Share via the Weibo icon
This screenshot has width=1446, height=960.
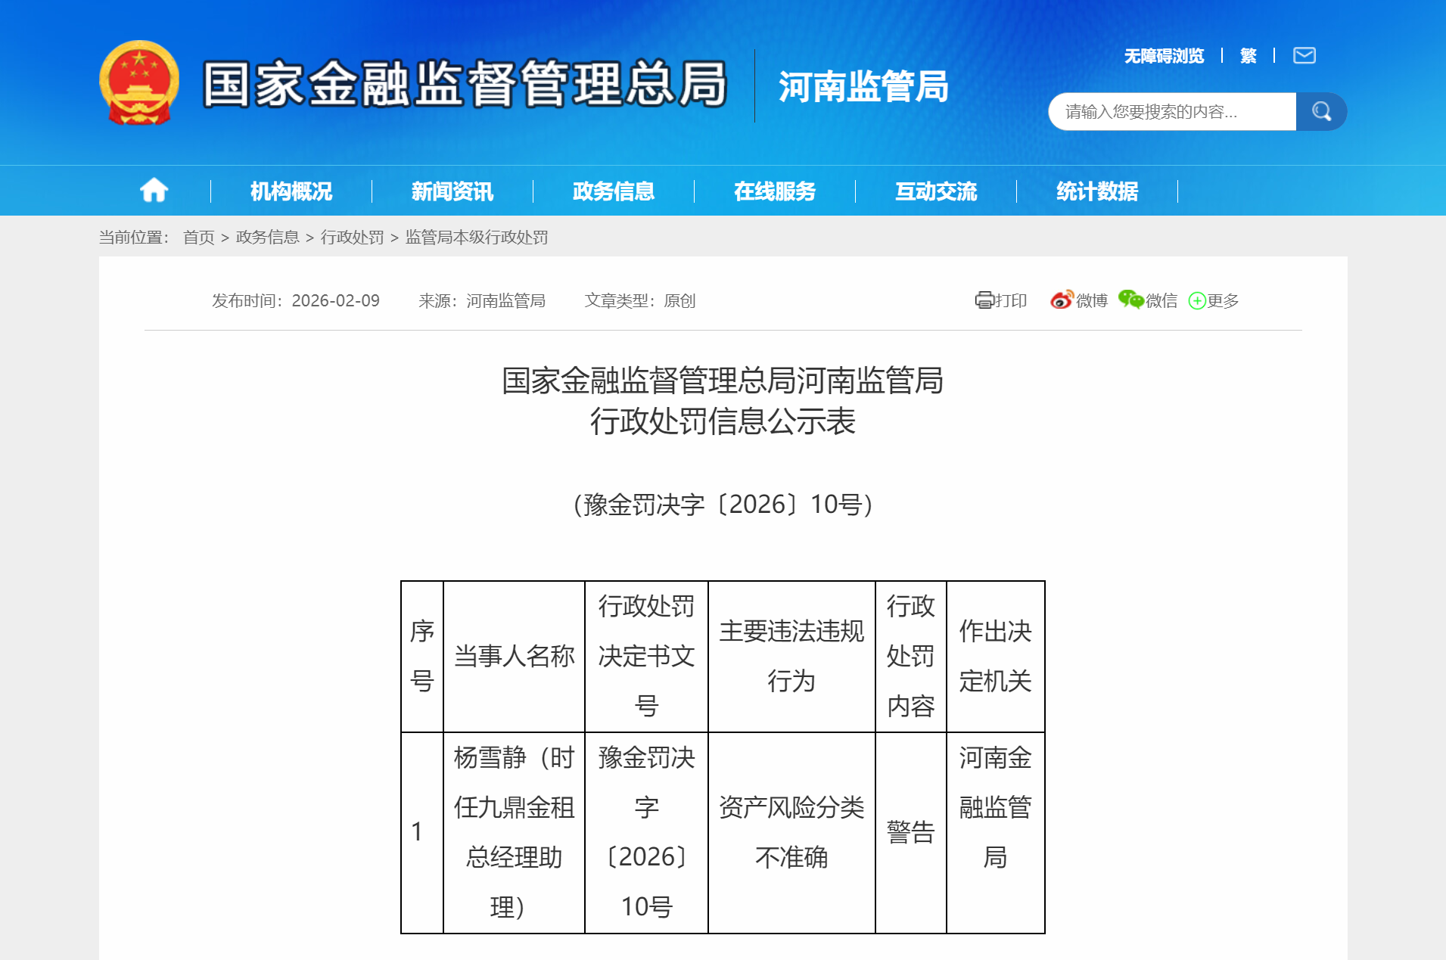(x=1062, y=300)
